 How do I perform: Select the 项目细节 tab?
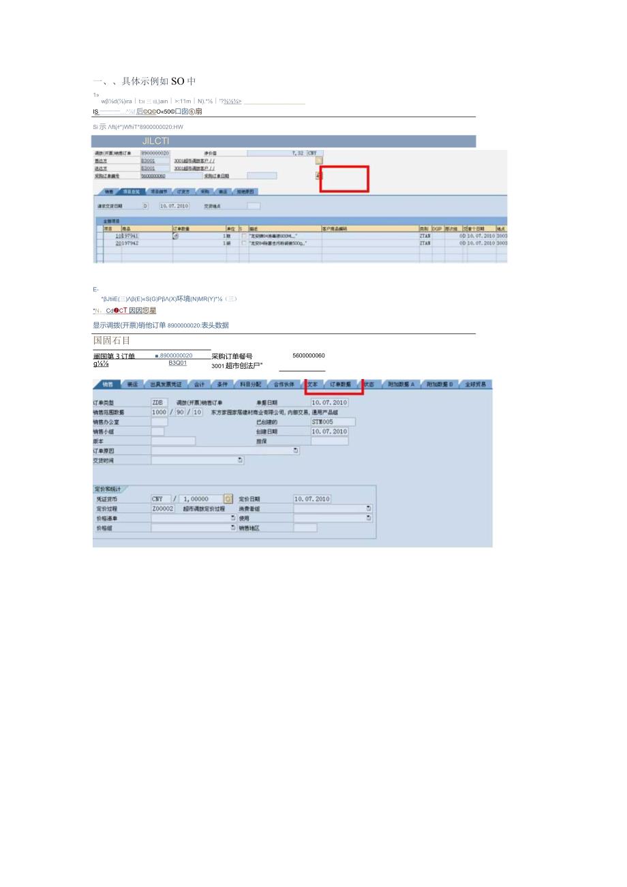click(x=159, y=190)
